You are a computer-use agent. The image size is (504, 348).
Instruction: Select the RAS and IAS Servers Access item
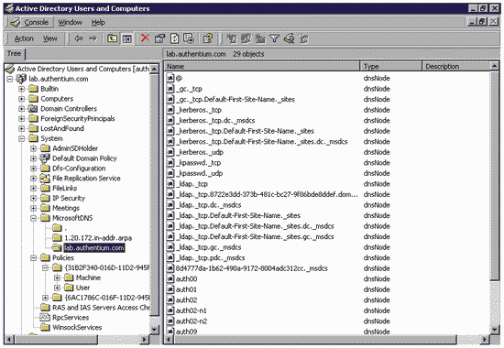[x=101, y=308]
